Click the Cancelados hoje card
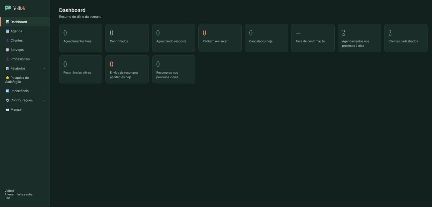The width and height of the screenshot is (432, 207). point(267,38)
